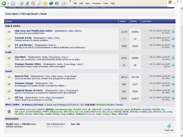Click site administrator Ian link
Viewport: 183px width, 137px height.
(73, 124)
